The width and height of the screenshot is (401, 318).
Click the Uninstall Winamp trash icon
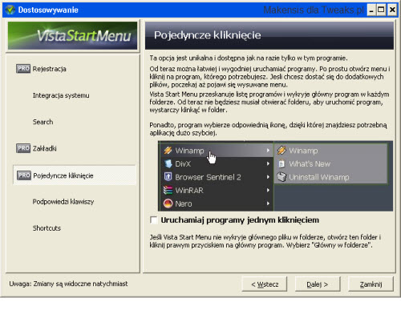[x=282, y=177]
